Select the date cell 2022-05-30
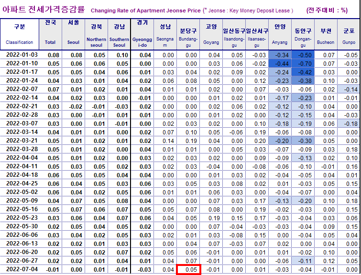 click(x=20, y=226)
